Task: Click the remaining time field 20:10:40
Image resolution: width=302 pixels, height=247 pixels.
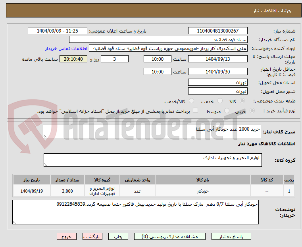Action: (73, 59)
